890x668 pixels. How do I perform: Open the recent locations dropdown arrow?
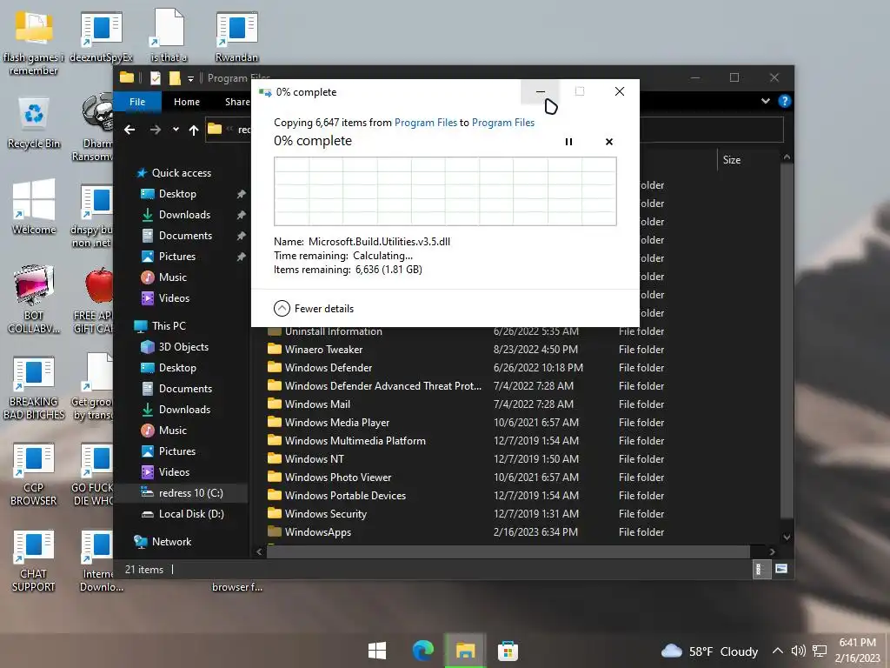[x=176, y=130]
